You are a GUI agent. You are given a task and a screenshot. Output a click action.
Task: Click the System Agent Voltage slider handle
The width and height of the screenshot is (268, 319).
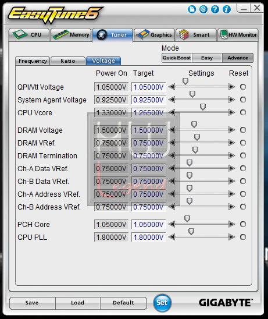(x=192, y=94)
